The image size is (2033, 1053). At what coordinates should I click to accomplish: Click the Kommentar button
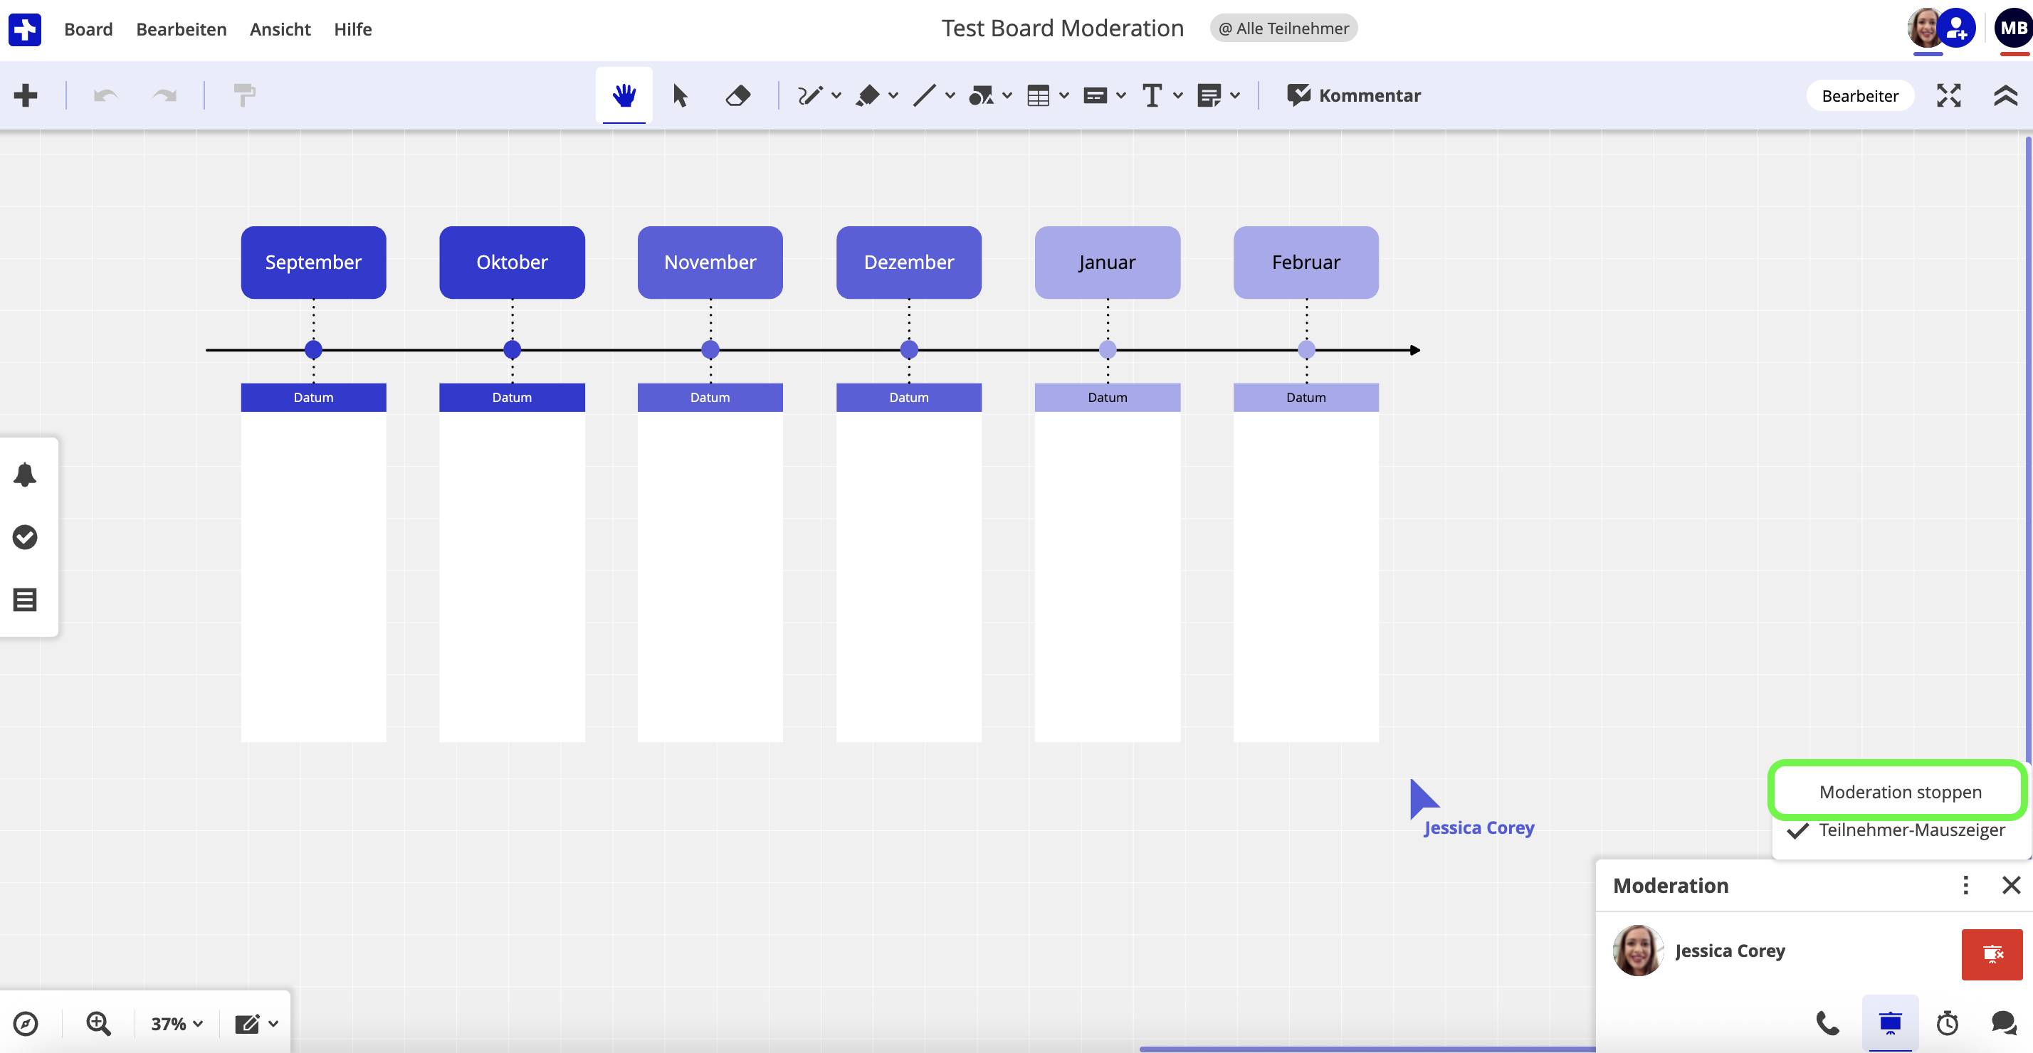pos(1353,95)
